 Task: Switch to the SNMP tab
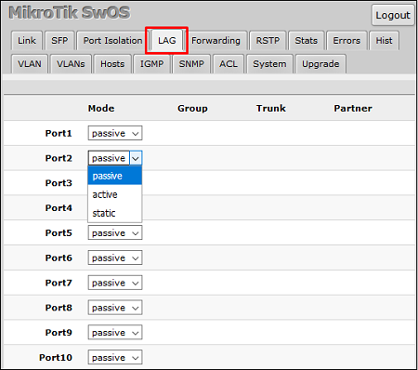coord(191,64)
